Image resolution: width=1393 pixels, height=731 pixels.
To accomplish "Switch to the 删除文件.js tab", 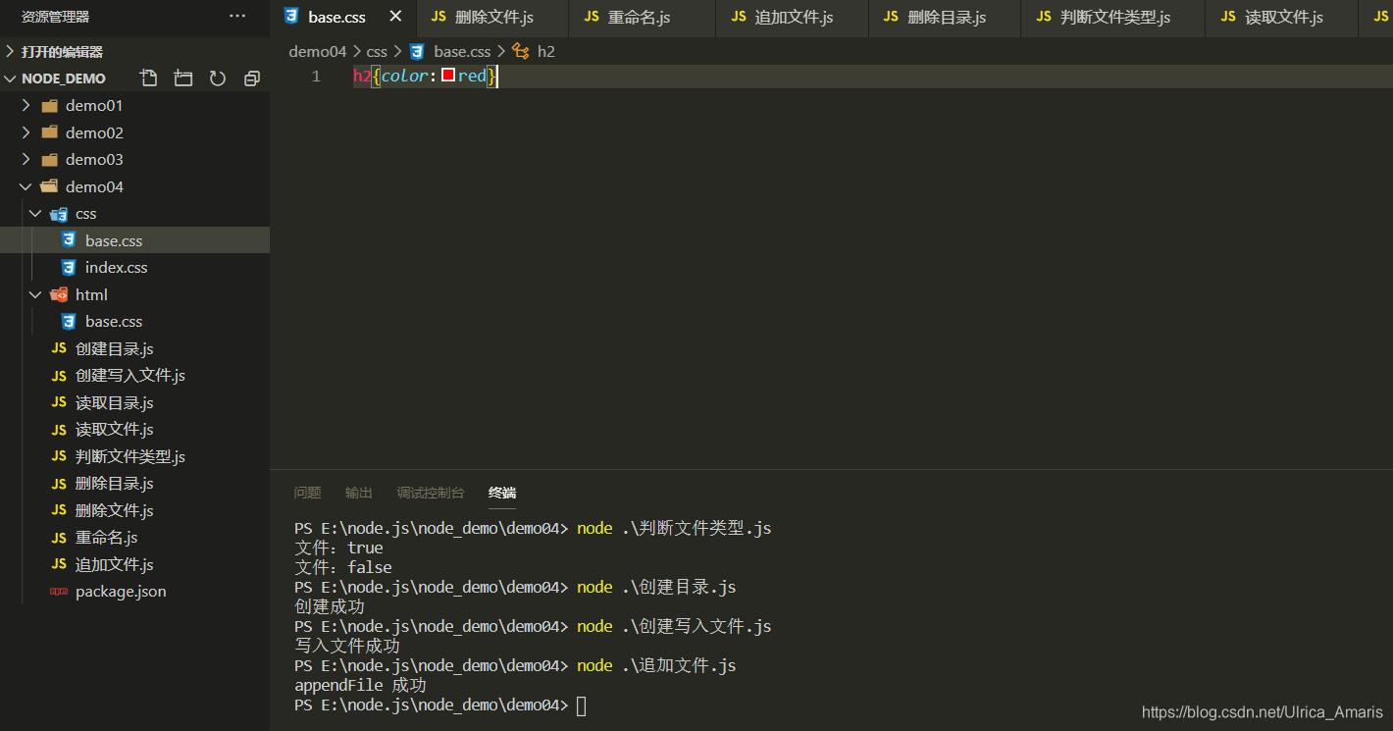I will (x=491, y=18).
